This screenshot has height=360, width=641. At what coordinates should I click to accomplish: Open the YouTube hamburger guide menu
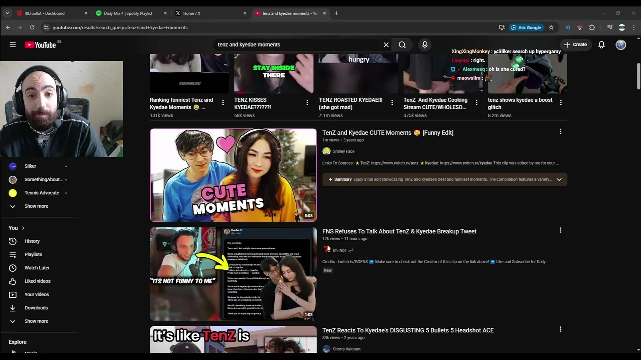(x=13, y=45)
